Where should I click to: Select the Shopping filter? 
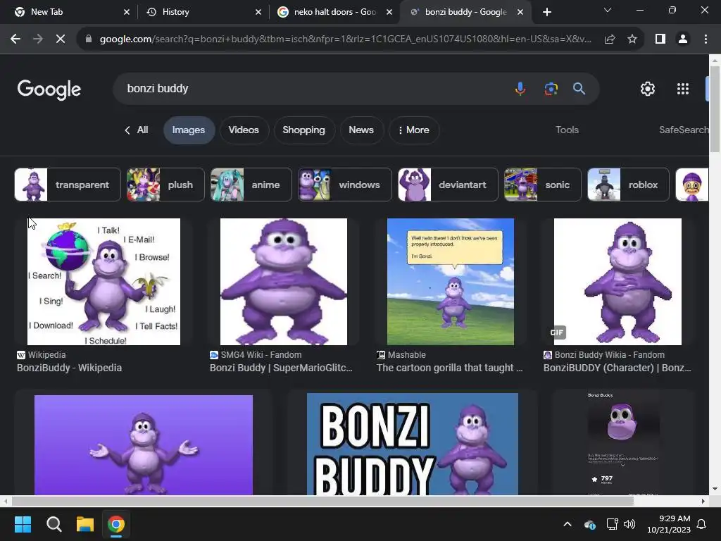tap(303, 130)
